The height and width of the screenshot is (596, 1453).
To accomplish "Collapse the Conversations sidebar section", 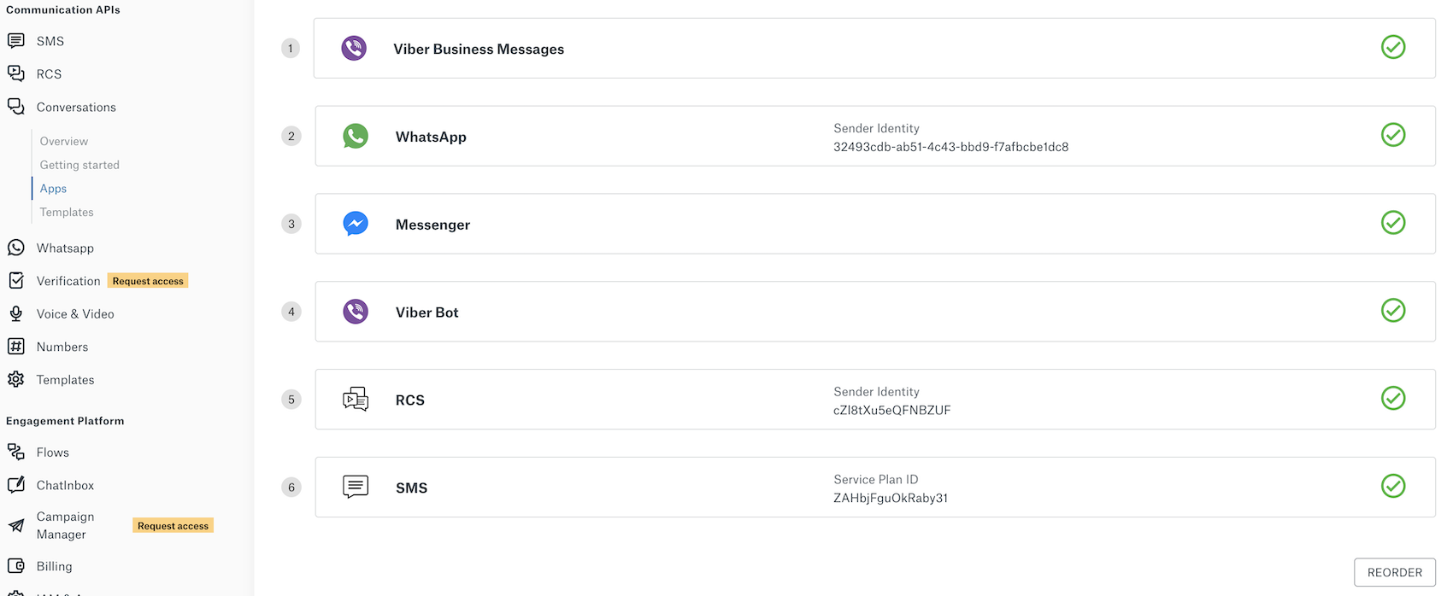I will point(76,107).
